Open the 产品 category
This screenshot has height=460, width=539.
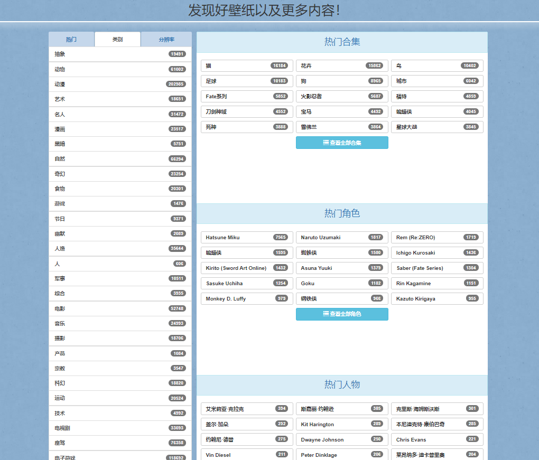pos(120,353)
